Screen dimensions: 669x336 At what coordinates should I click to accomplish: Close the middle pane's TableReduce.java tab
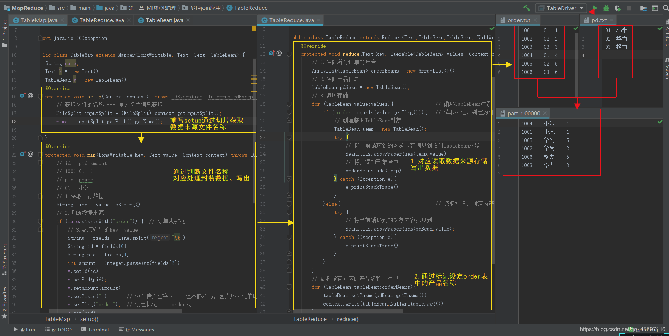tap(319, 20)
